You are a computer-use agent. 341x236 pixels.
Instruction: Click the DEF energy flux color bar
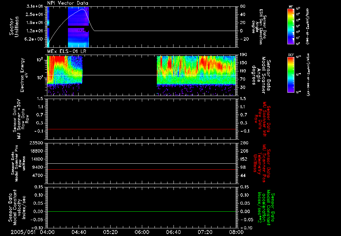[291, 75]
